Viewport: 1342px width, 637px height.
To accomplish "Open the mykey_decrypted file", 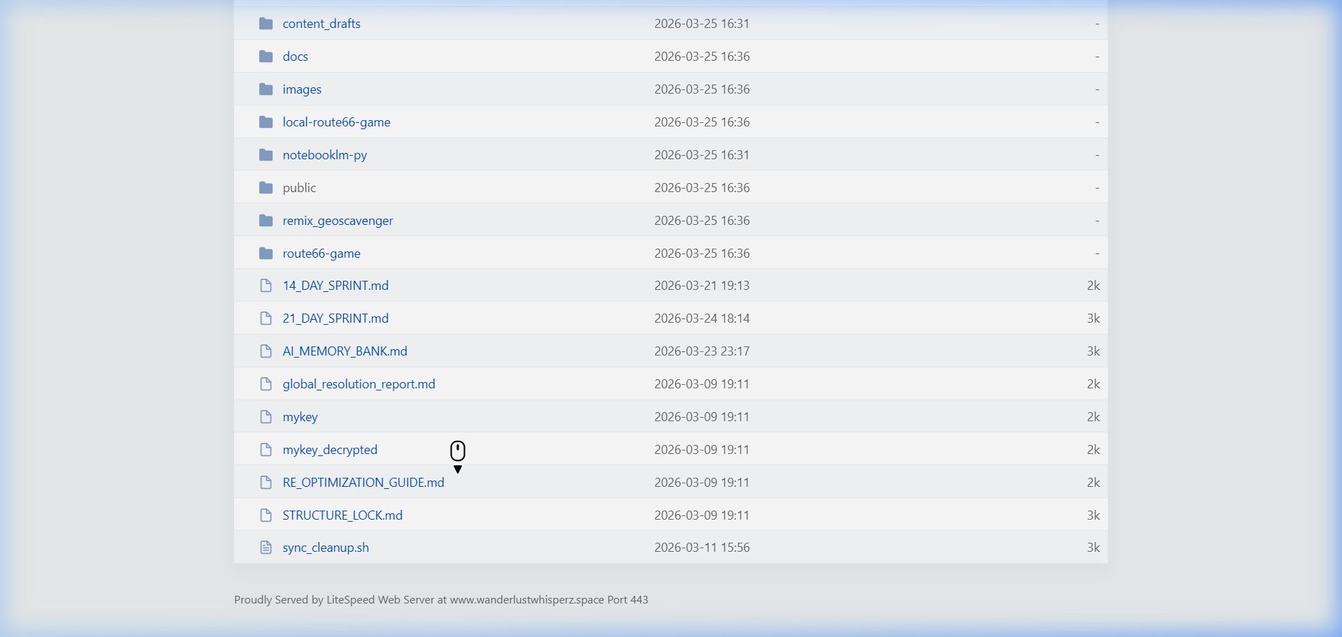I will click(x=330, y=450).
